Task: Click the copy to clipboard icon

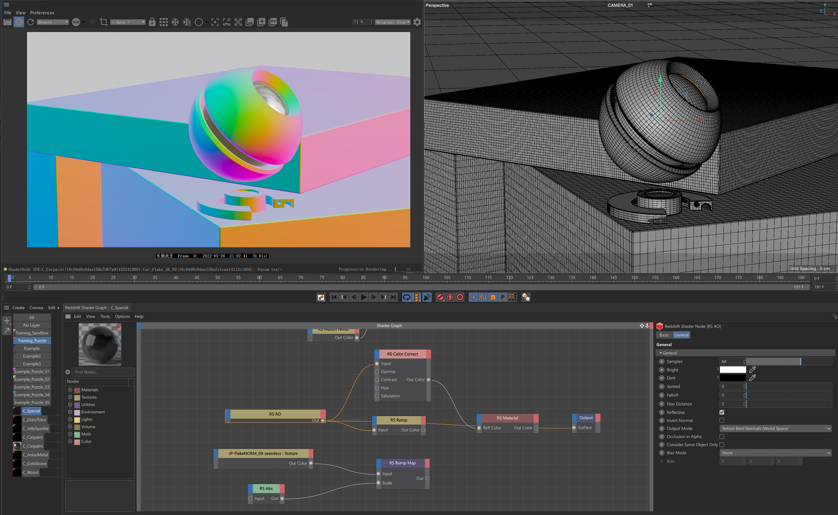Action: point(284,22)
